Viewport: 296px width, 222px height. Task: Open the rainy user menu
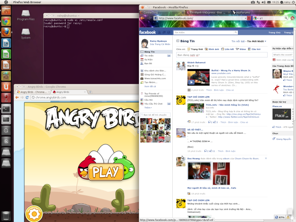tap(285, 2)
